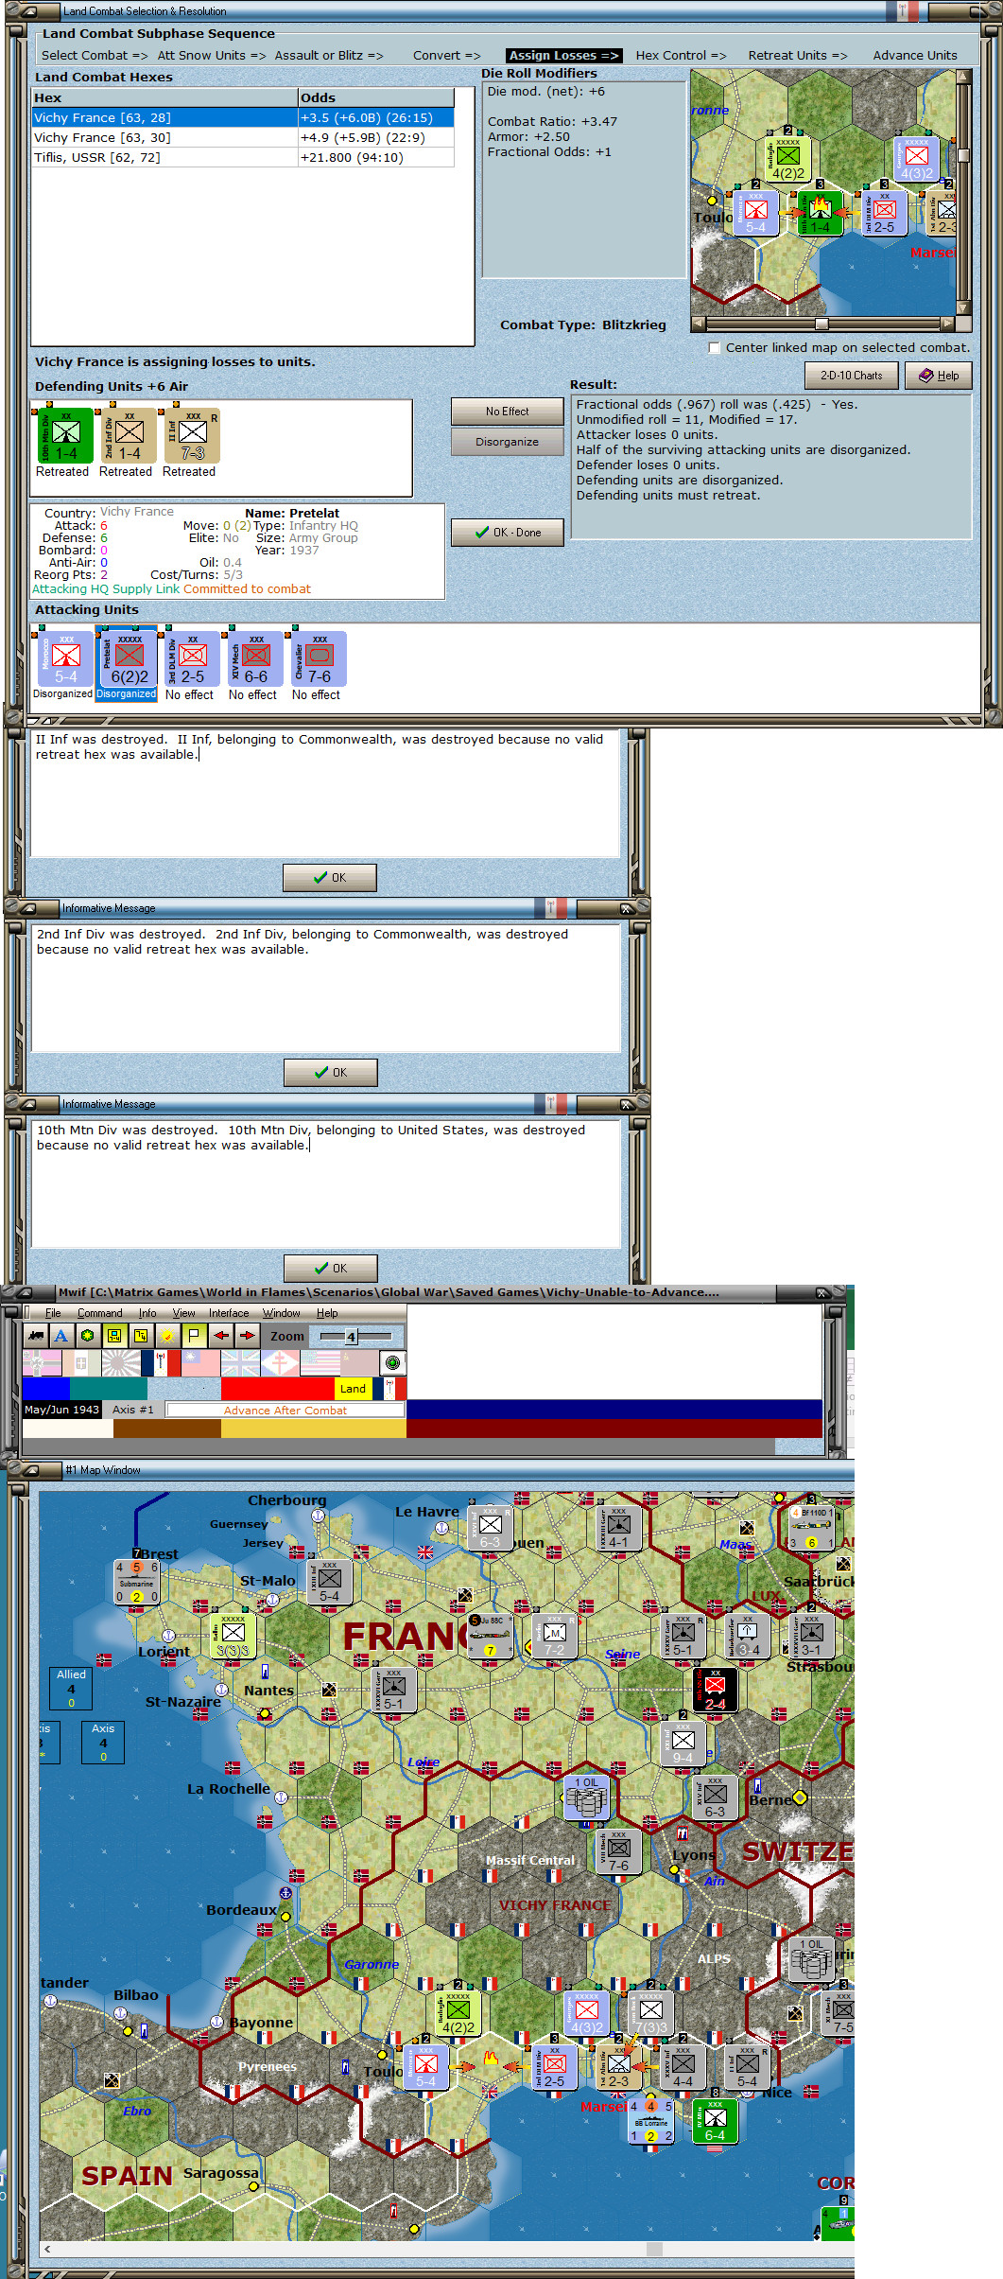
Task: Select attacking Pretelat HQ unit
Action: pos(129,658)
